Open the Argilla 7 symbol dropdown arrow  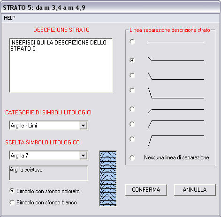pyautogui.click(x=83, y=155)
